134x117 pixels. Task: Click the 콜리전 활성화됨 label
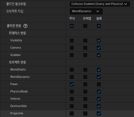coord(16,4)
